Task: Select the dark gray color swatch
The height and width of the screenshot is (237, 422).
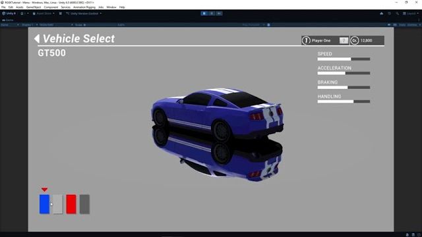Action: pos(84,204)
